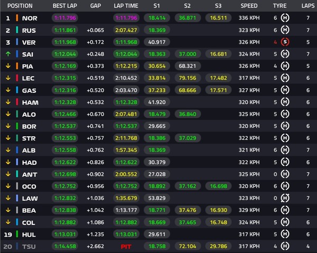Image resolution: width=317 pixels, height=253 pixels.
Task: Click the hard tyre icon in NOR's row
Action: coord(285,18)
